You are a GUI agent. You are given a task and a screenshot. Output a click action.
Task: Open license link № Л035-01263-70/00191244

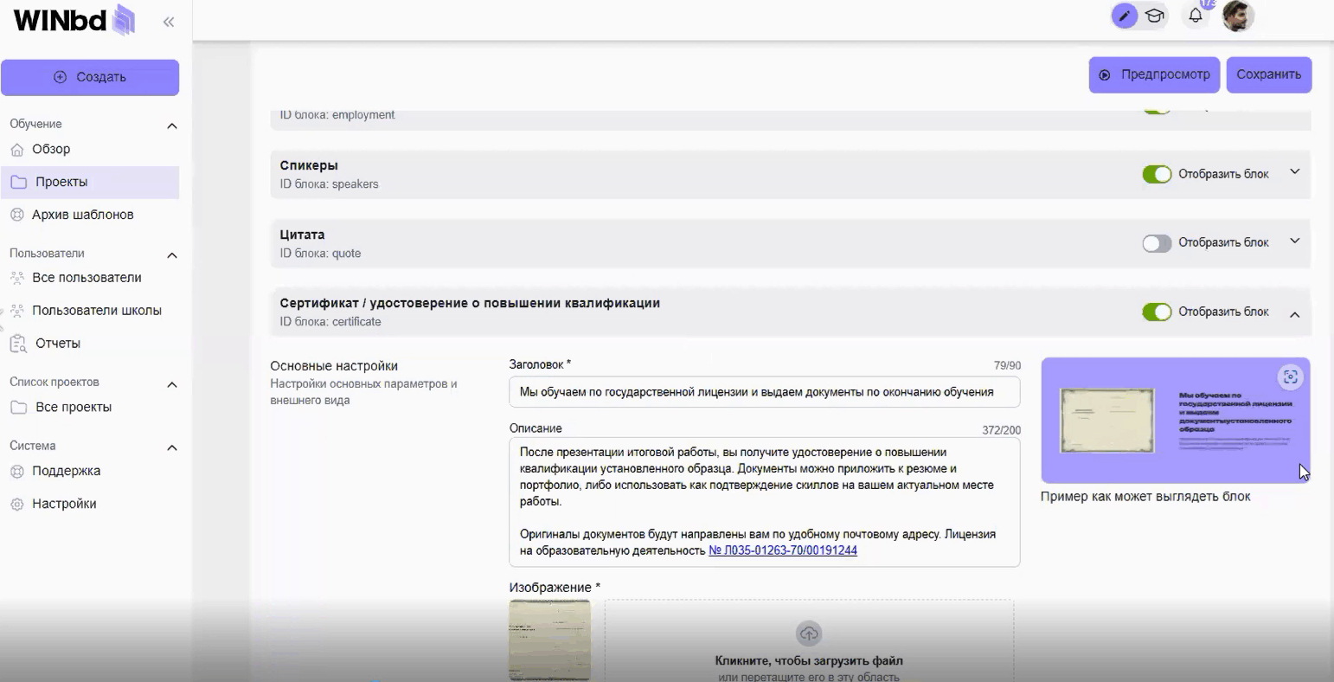tap(783, 550)
